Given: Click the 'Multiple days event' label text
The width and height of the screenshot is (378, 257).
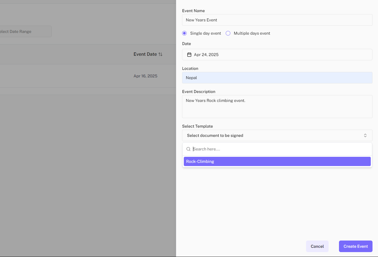Looking at the screenshot, I should pos(252,33).
